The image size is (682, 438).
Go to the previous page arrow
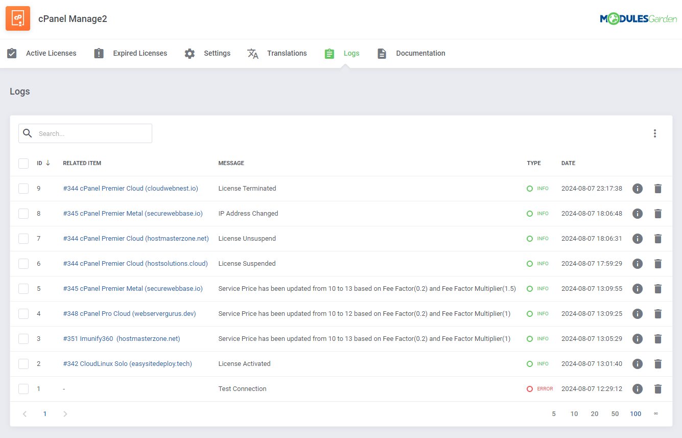[x=25, y=414]
